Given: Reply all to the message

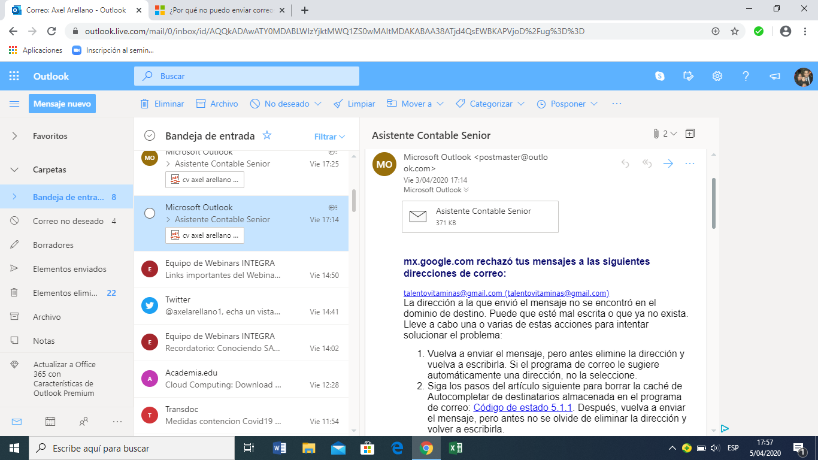Looking at the screenshot, I should coord(647,164).
